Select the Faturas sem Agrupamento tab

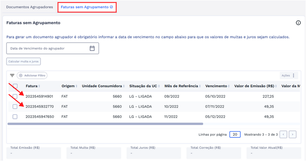point(87,7)
